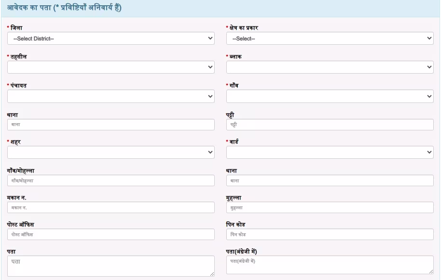441x280 pixels.
Task: Focus the पोस्ट ऑफिस text field
Action: pyautogui.click(x=111, y=234)
